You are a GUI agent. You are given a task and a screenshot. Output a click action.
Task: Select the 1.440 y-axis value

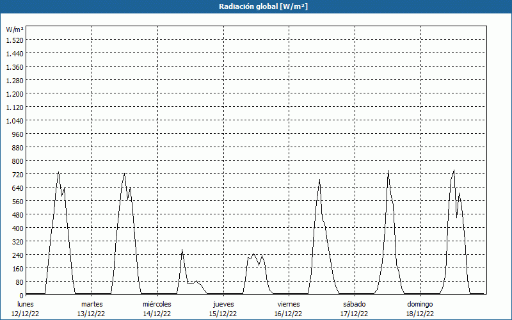point(15,54)
